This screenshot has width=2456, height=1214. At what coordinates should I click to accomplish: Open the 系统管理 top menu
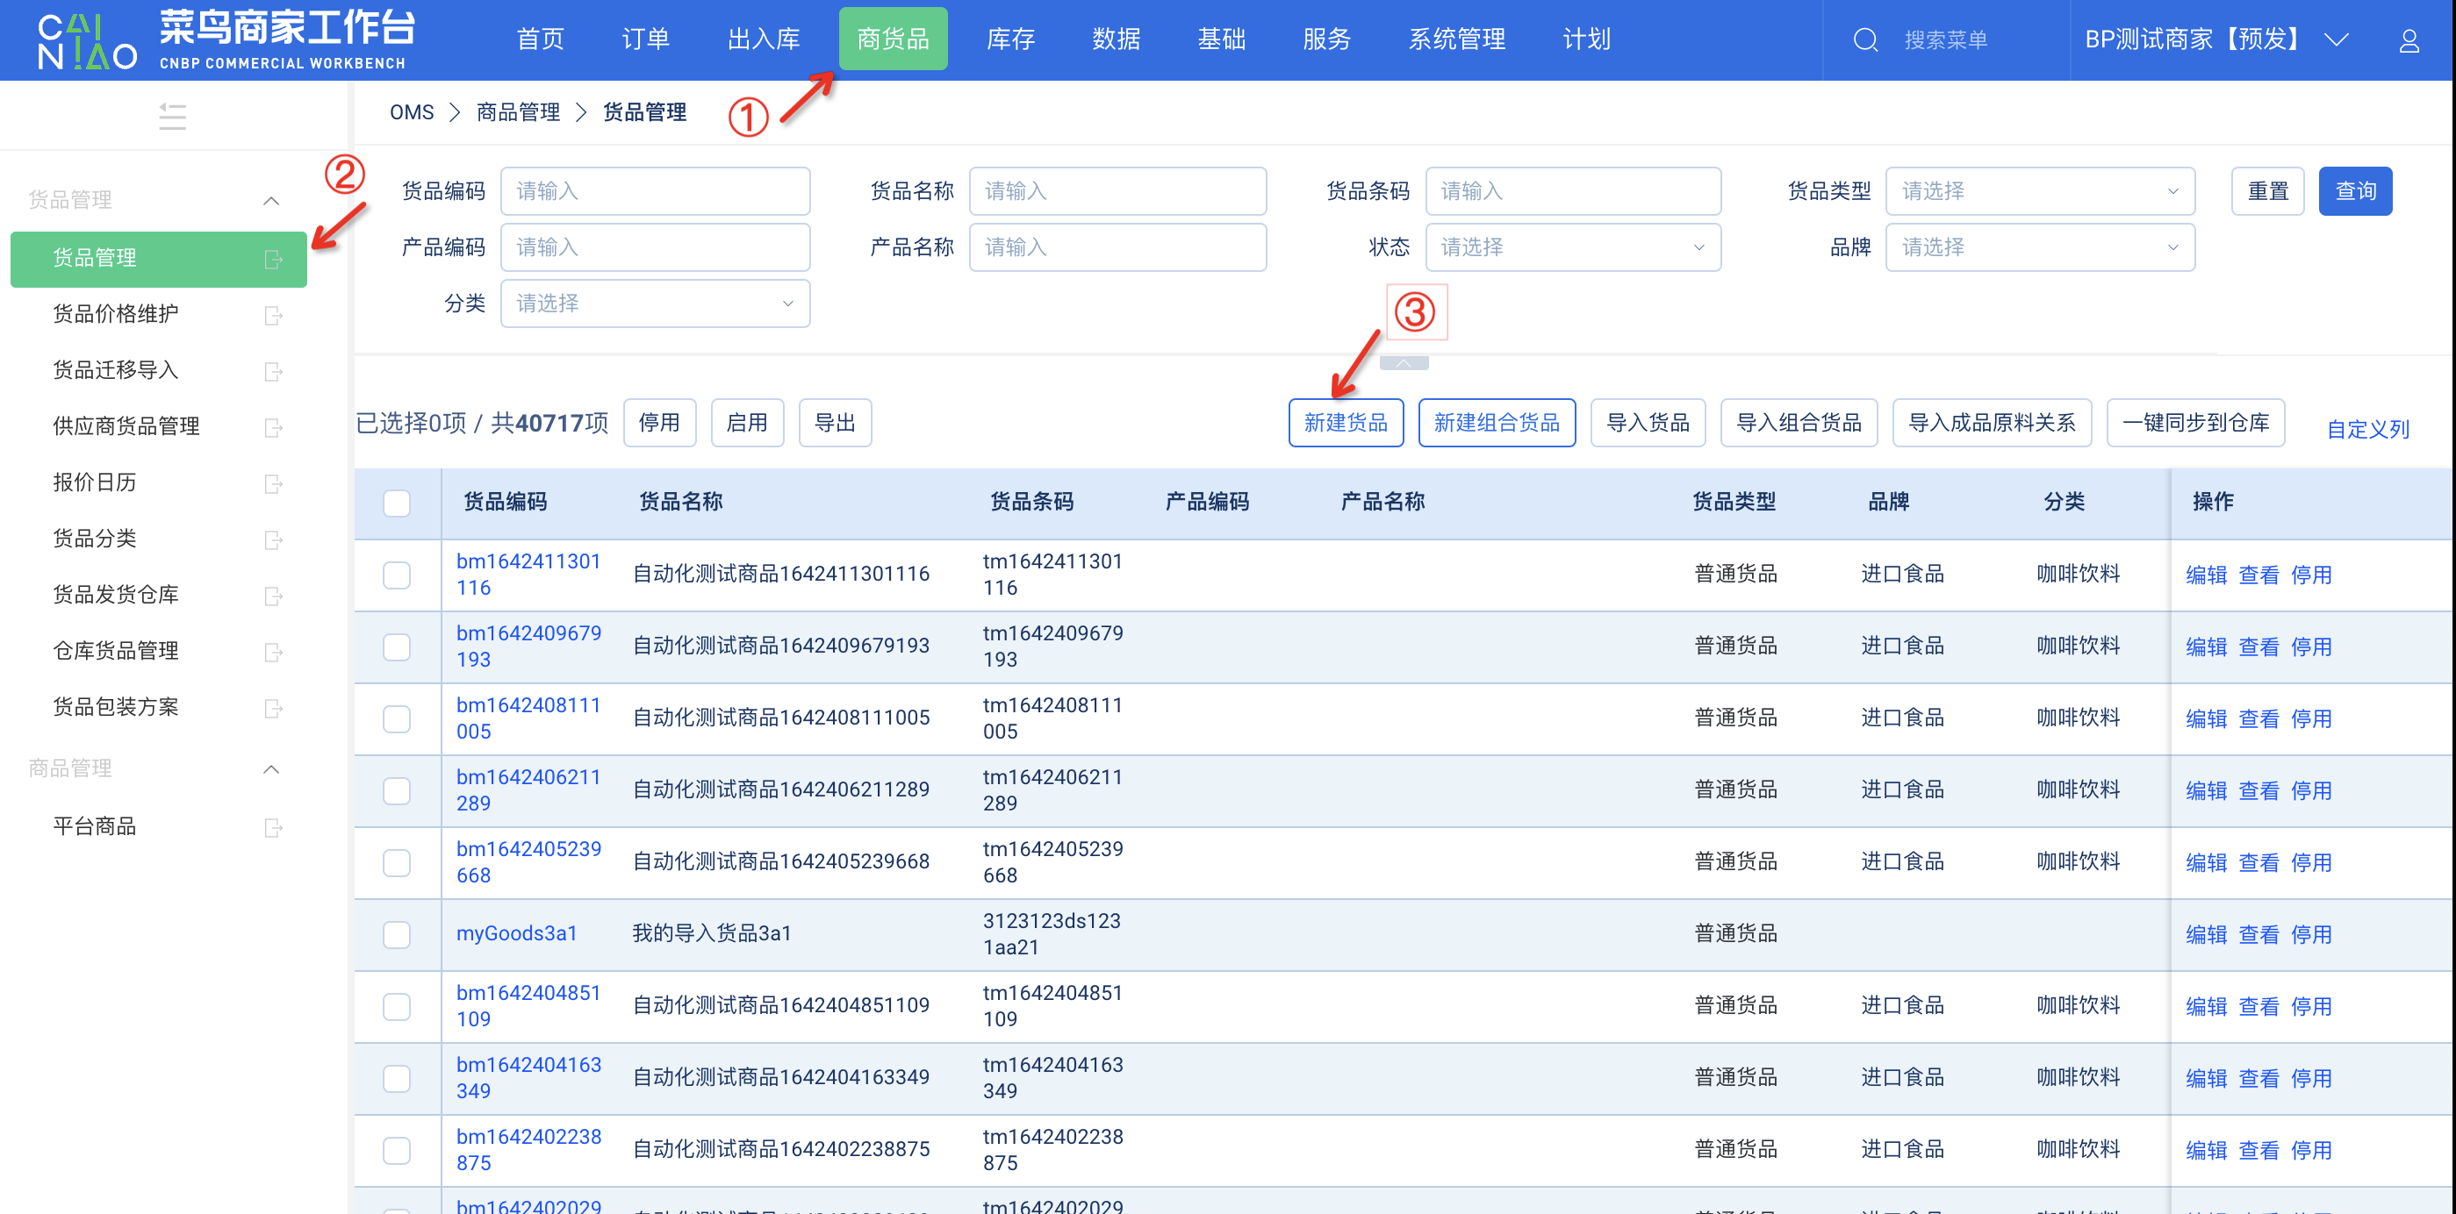click(x=1457, y=40)
